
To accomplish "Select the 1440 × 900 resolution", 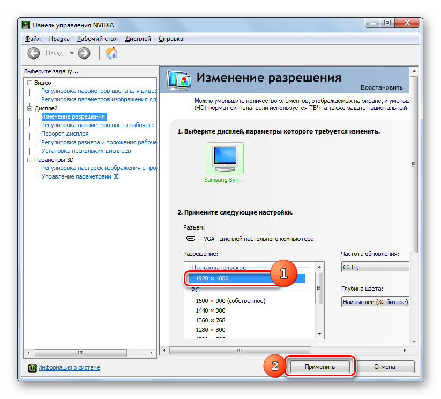I will pos(211,311).
